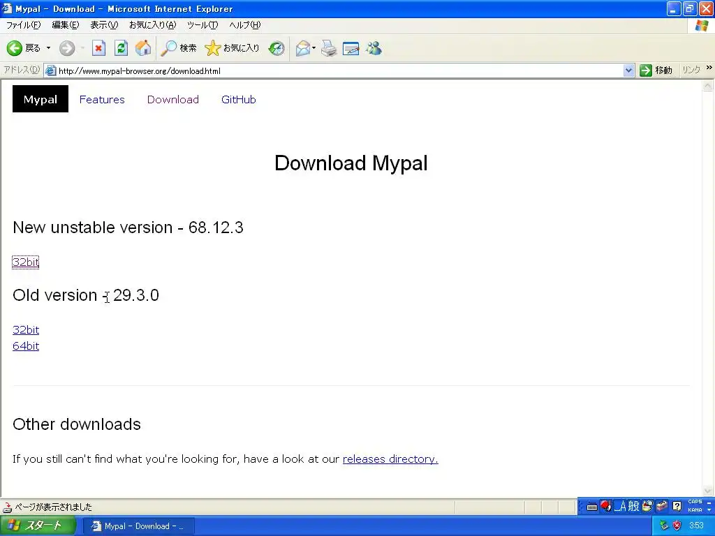Click the language bar help question icon
This screenshot has height=536, width=715.
click(x=677, y=506)
